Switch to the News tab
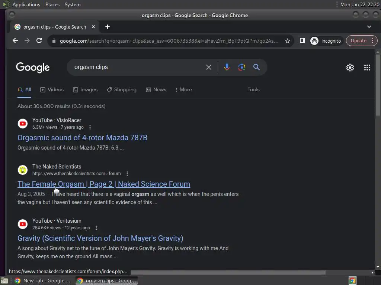Image resolution: width=381 pixels, height=285 pixels. 156,90
